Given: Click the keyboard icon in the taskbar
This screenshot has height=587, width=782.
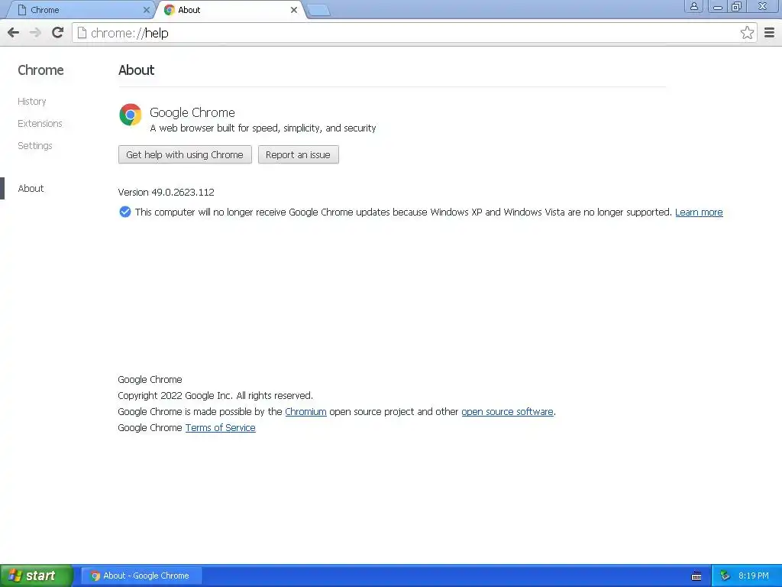Looking at the screenshot, I should [696, 576].
